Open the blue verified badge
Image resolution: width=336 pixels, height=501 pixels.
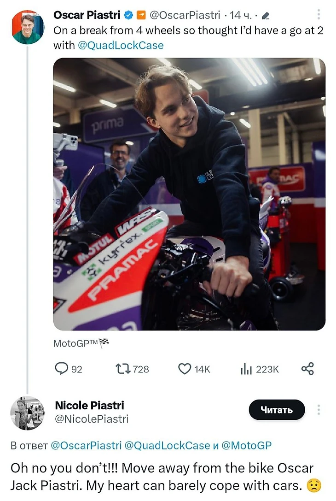coord(129,15)
